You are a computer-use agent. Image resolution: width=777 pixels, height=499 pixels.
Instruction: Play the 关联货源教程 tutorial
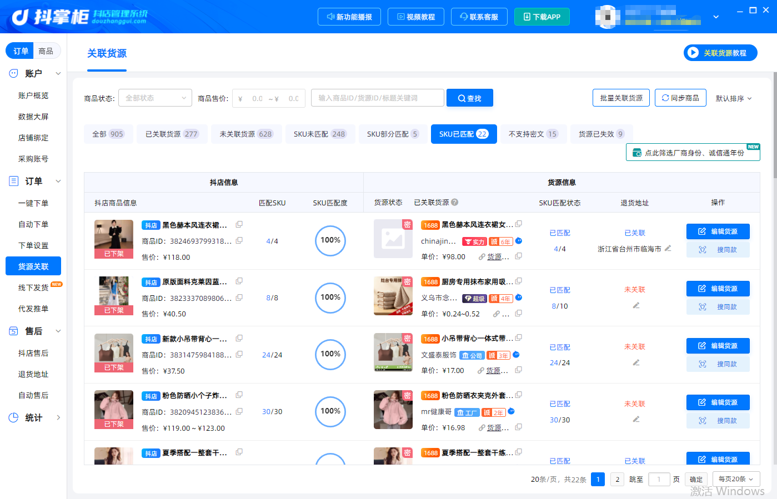(720, 53)
